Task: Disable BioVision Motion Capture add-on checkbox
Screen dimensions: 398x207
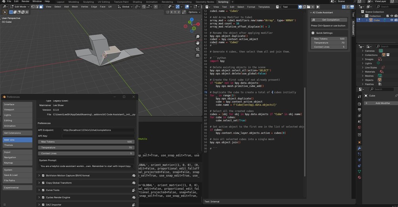Action: point(43,176)
